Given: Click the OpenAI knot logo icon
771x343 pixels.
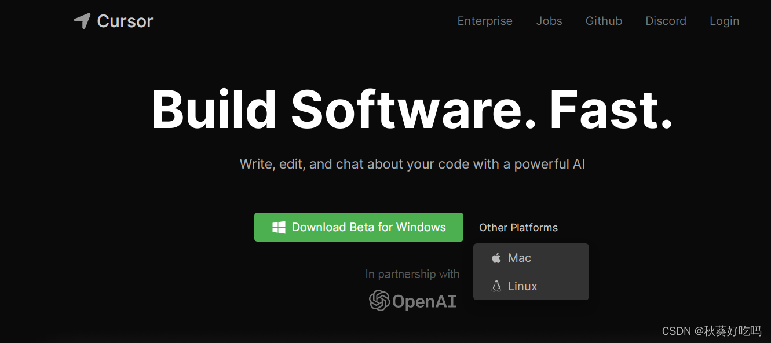Looking at the screenshot, I should pyautogui.click(x=379, y=301).
